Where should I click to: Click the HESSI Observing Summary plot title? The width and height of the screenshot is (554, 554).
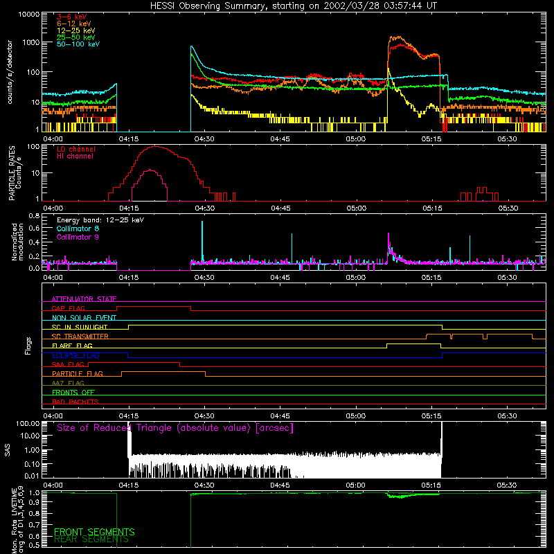(x=293, y=6)
